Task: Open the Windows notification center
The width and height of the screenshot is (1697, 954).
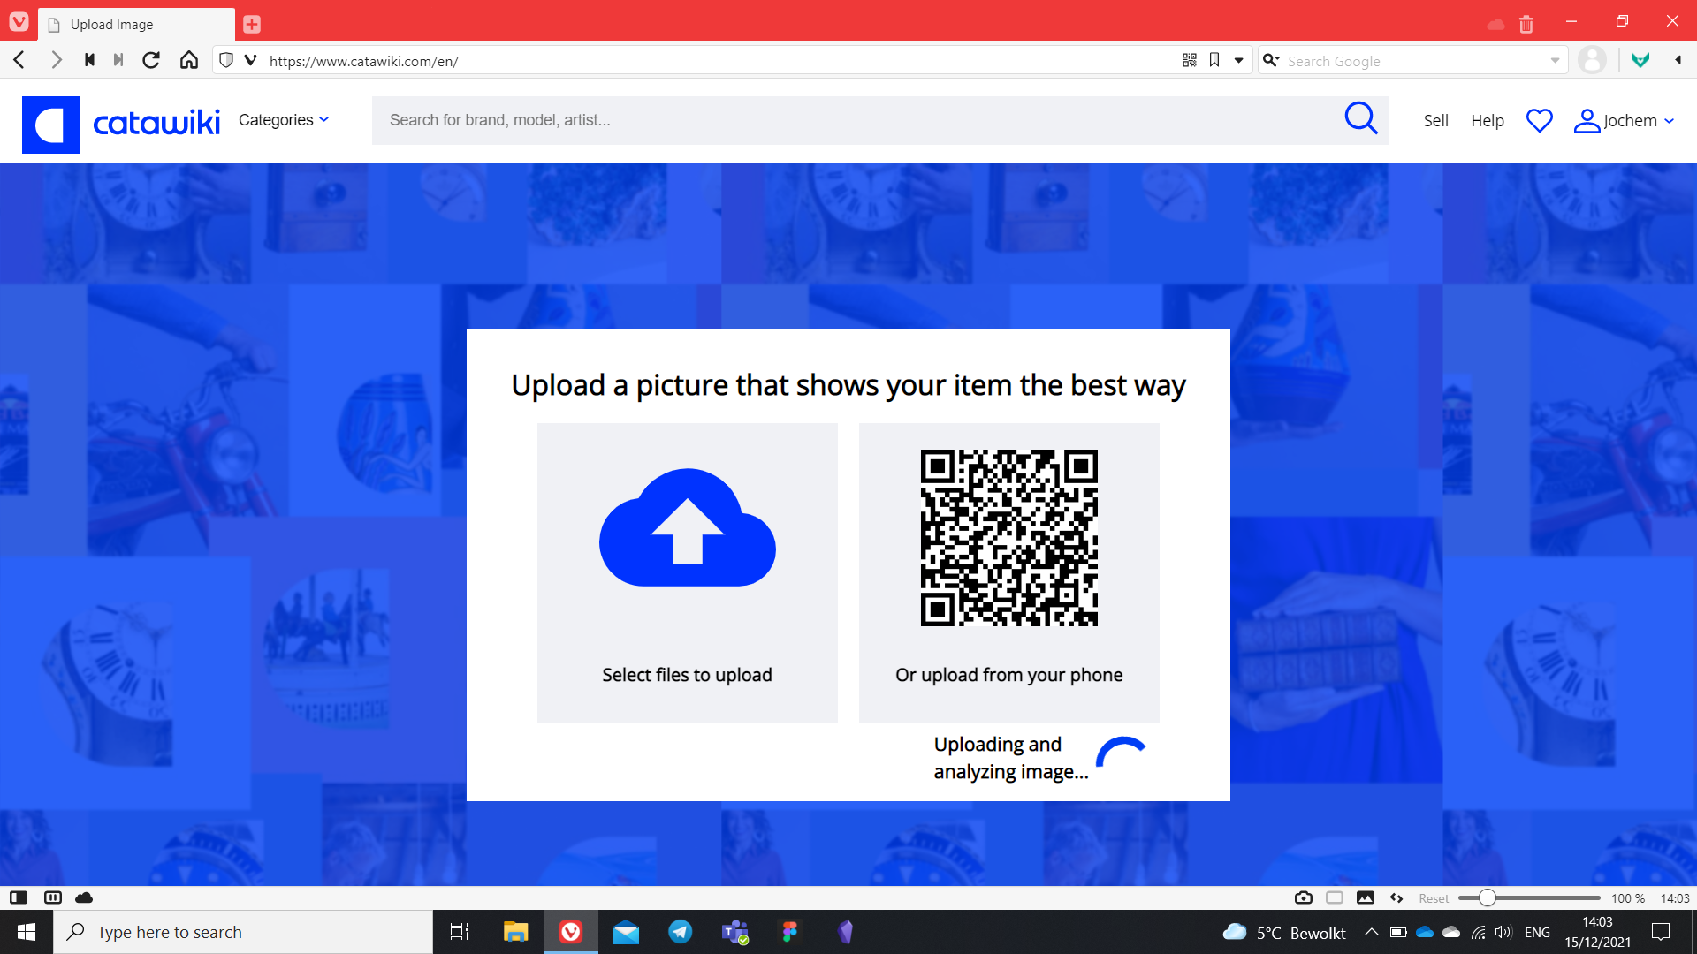Action: click(1661, 932)
